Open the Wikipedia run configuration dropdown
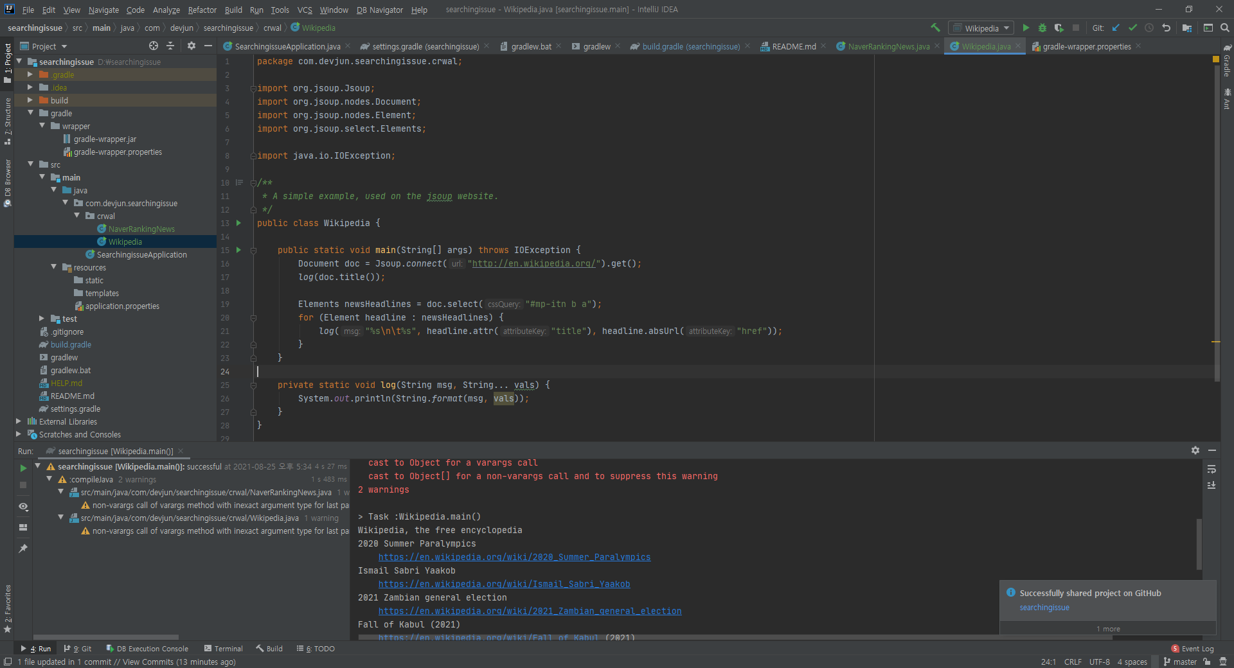 pyautogui.click(x=981, y=28)
